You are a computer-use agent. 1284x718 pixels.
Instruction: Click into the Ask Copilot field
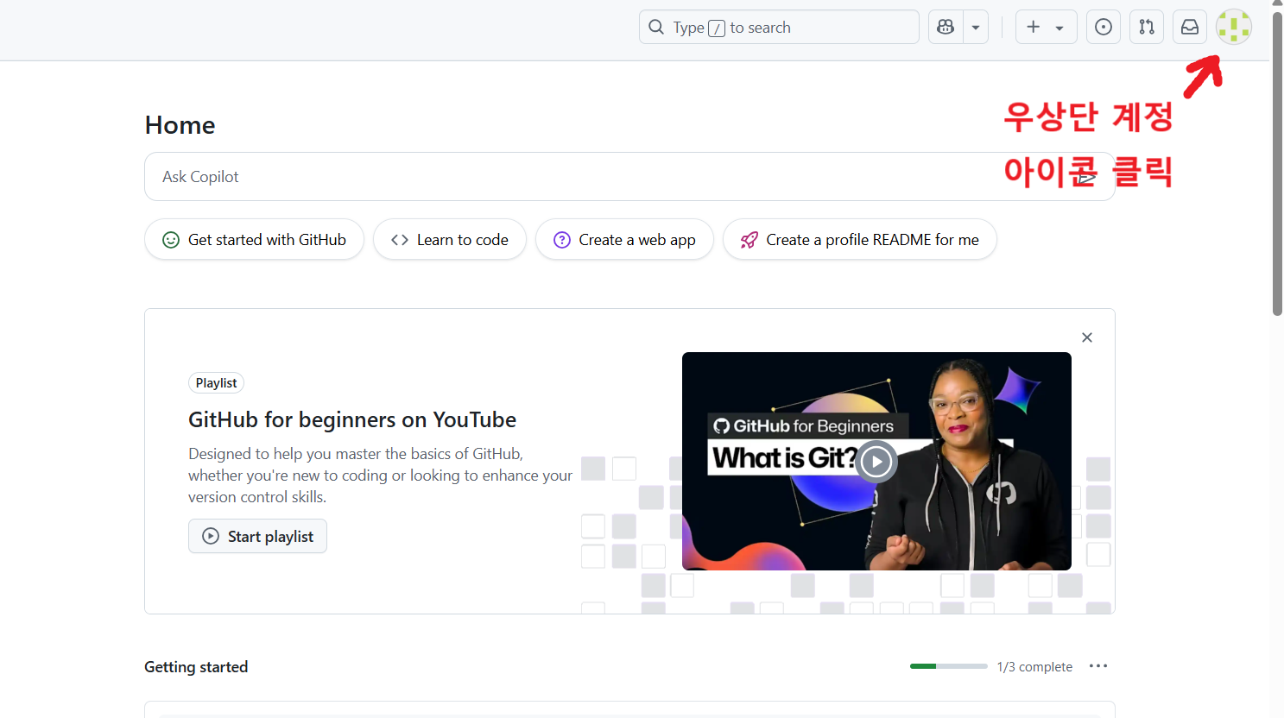point(629,176)
